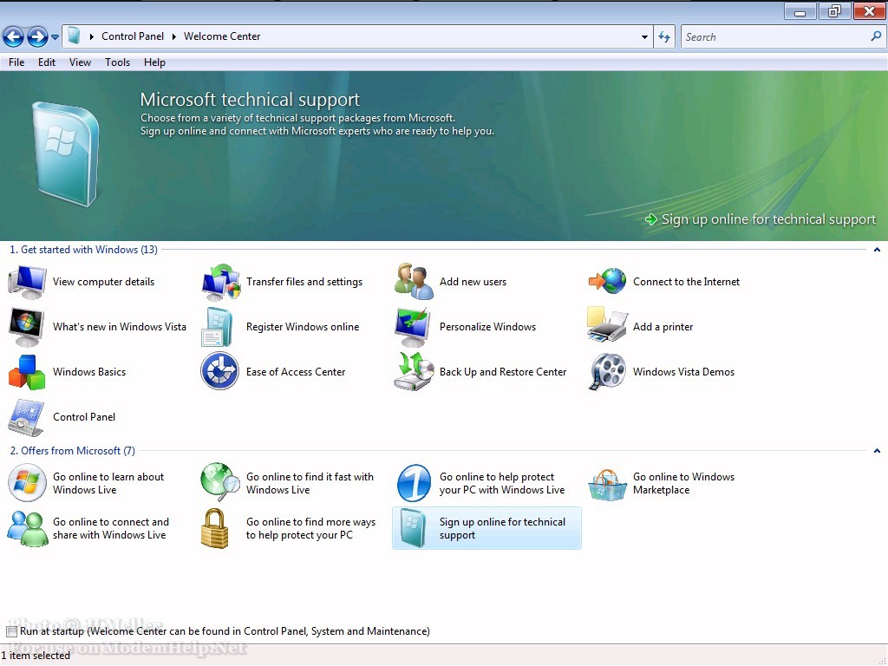Select the Personalize Windows monitor icon
The height and width of the screenshot is (666, 888).
pos(414,327)
